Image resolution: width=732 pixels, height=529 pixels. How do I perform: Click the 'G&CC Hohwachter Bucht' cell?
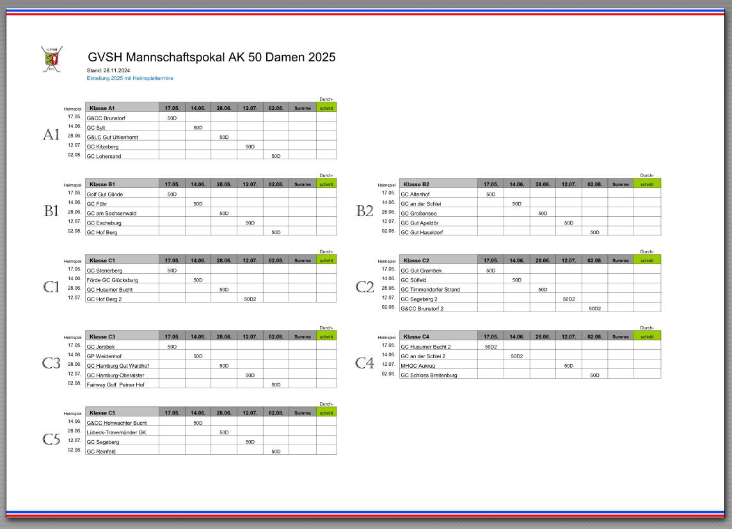pos(122,422)
